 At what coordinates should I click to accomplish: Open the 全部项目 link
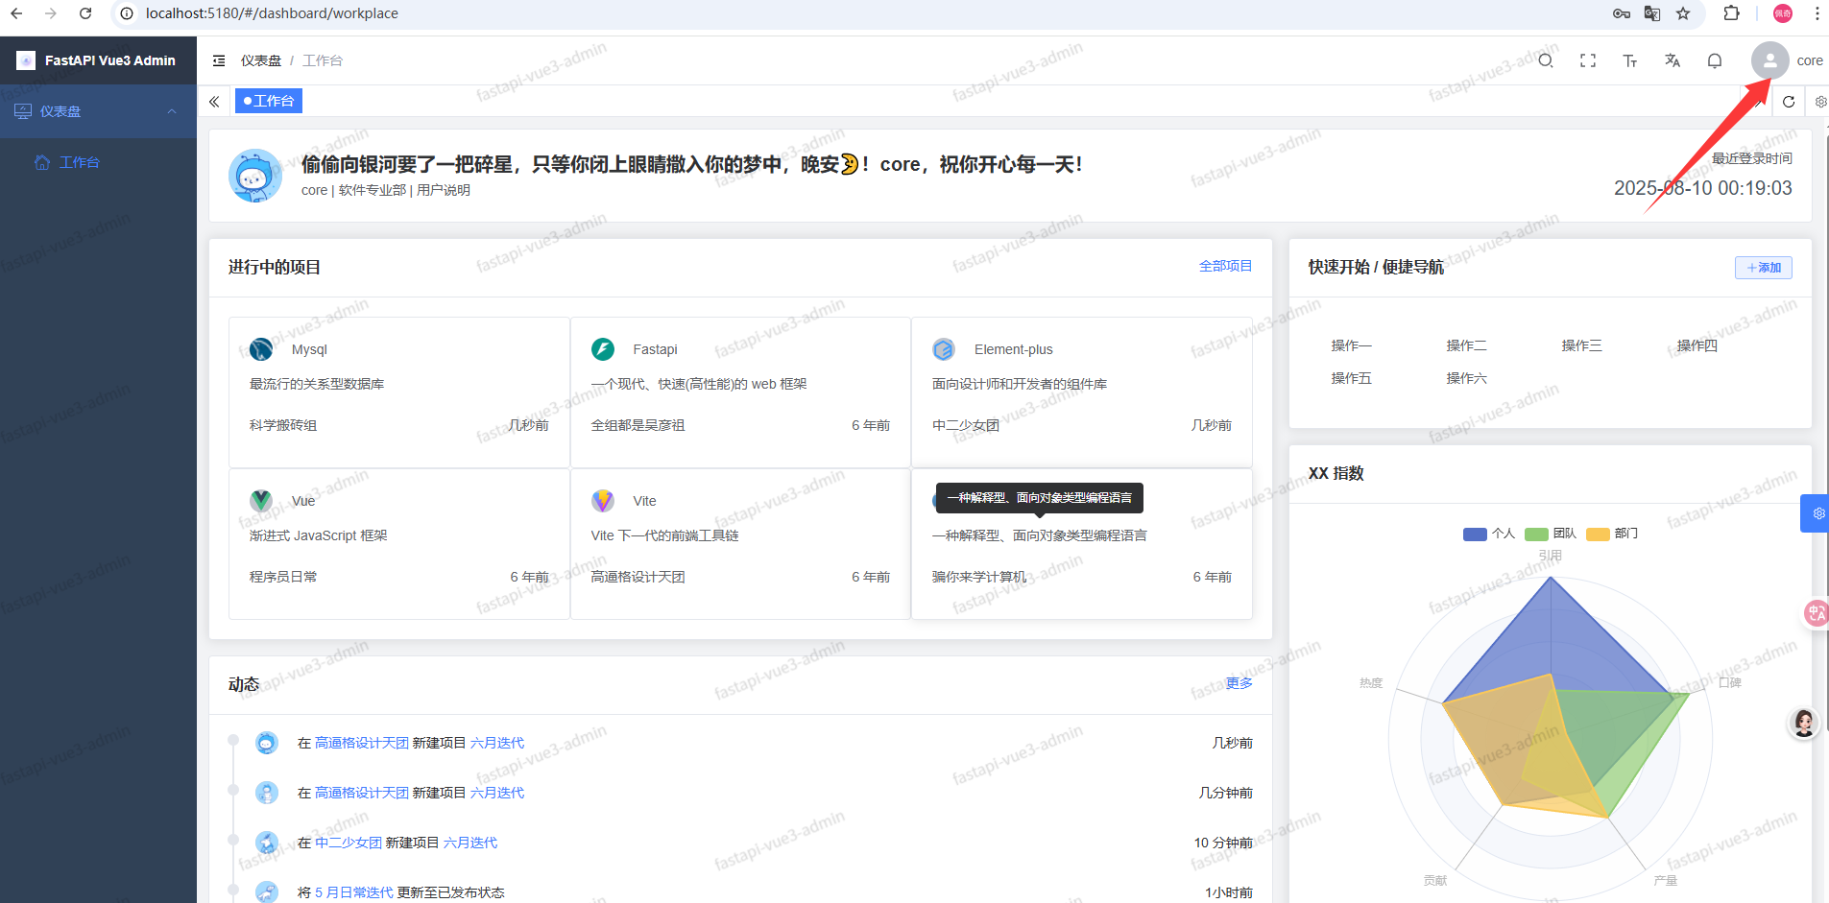point(1225,266)
